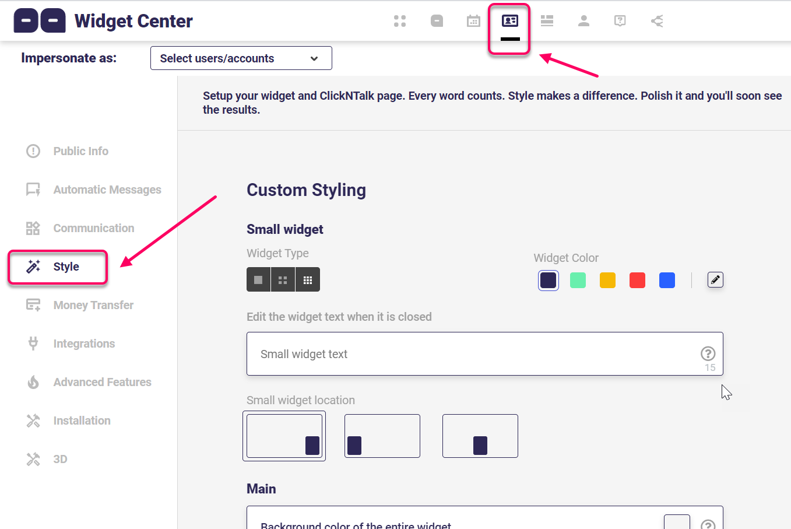Select single-square widget type

coord(258,280)
